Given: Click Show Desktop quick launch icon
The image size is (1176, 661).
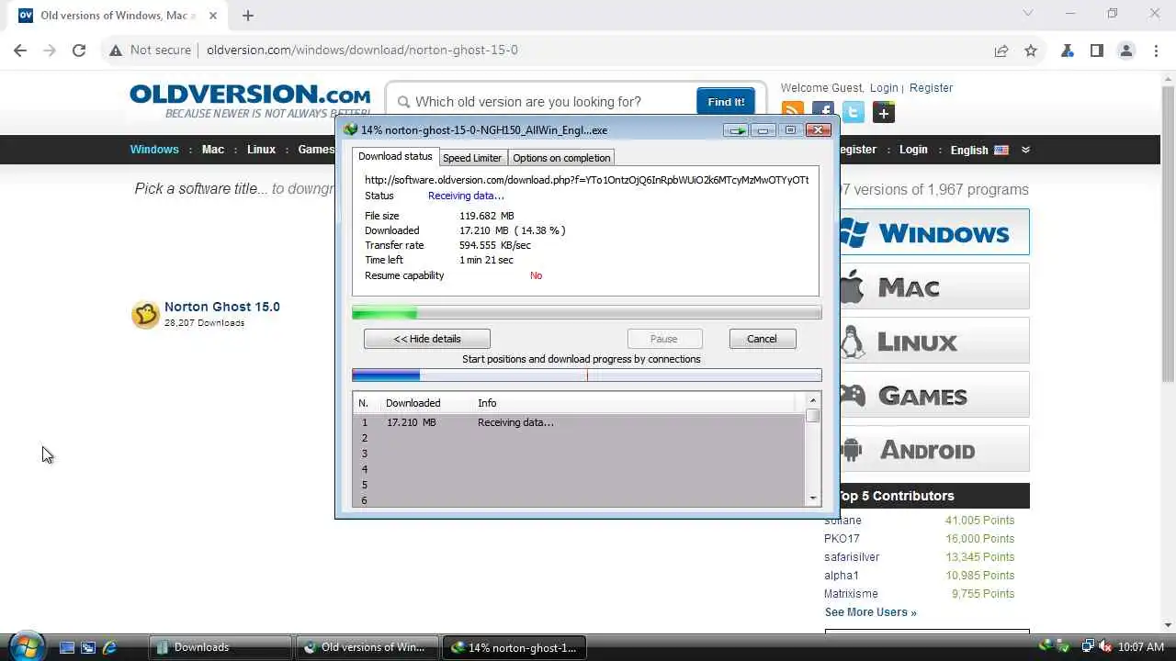Looking at the screenshot, I should pos(67,647).
